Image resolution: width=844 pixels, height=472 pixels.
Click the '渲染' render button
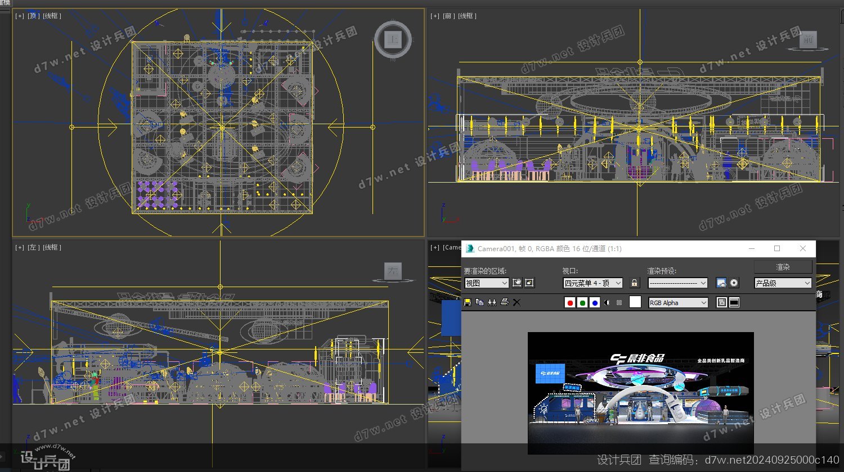(x=783, y=267)
